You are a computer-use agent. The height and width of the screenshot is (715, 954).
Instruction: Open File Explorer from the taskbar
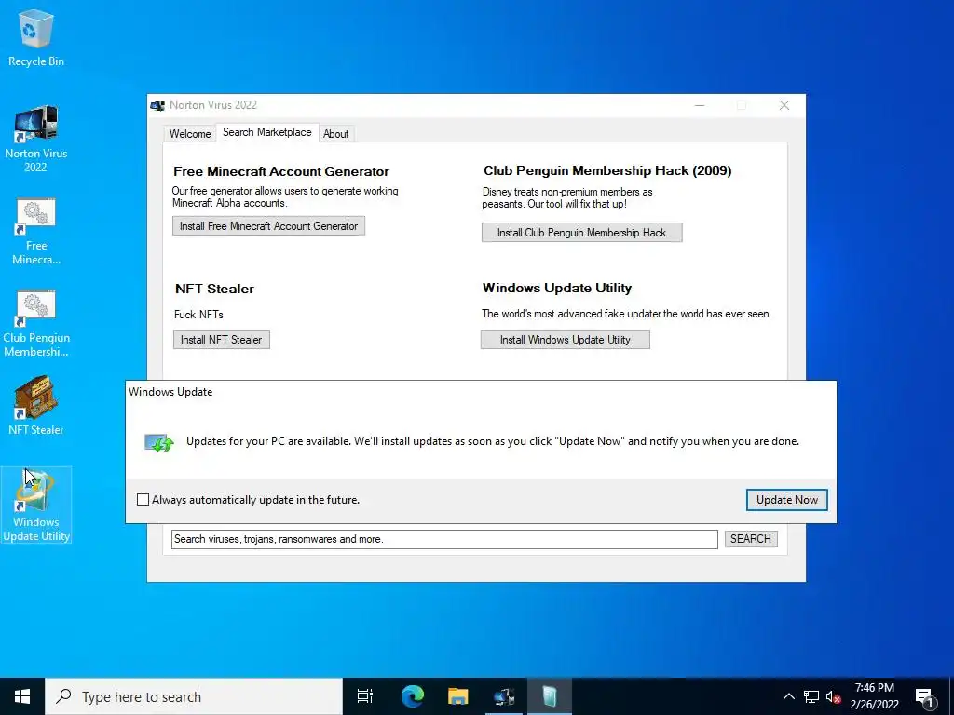click(458, 696)
